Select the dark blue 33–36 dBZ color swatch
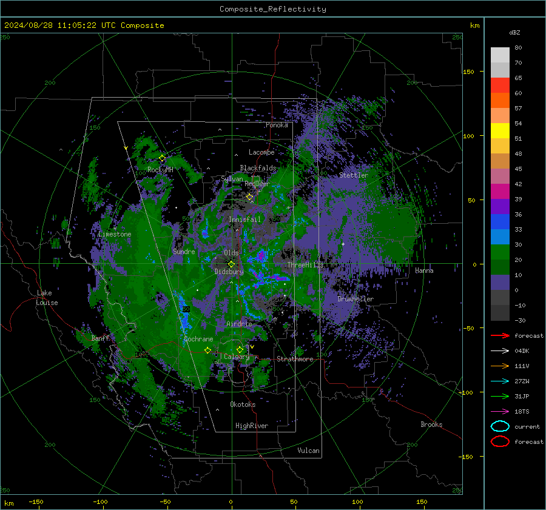This screenshot has width=546, height=510. click(x=500, y=222)
